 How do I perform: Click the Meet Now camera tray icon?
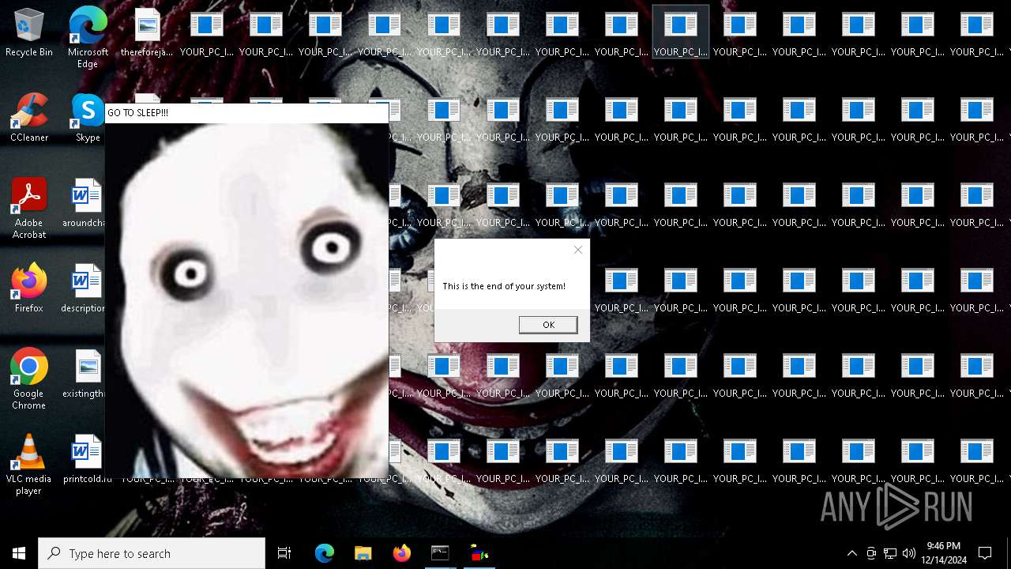point(871,553)
